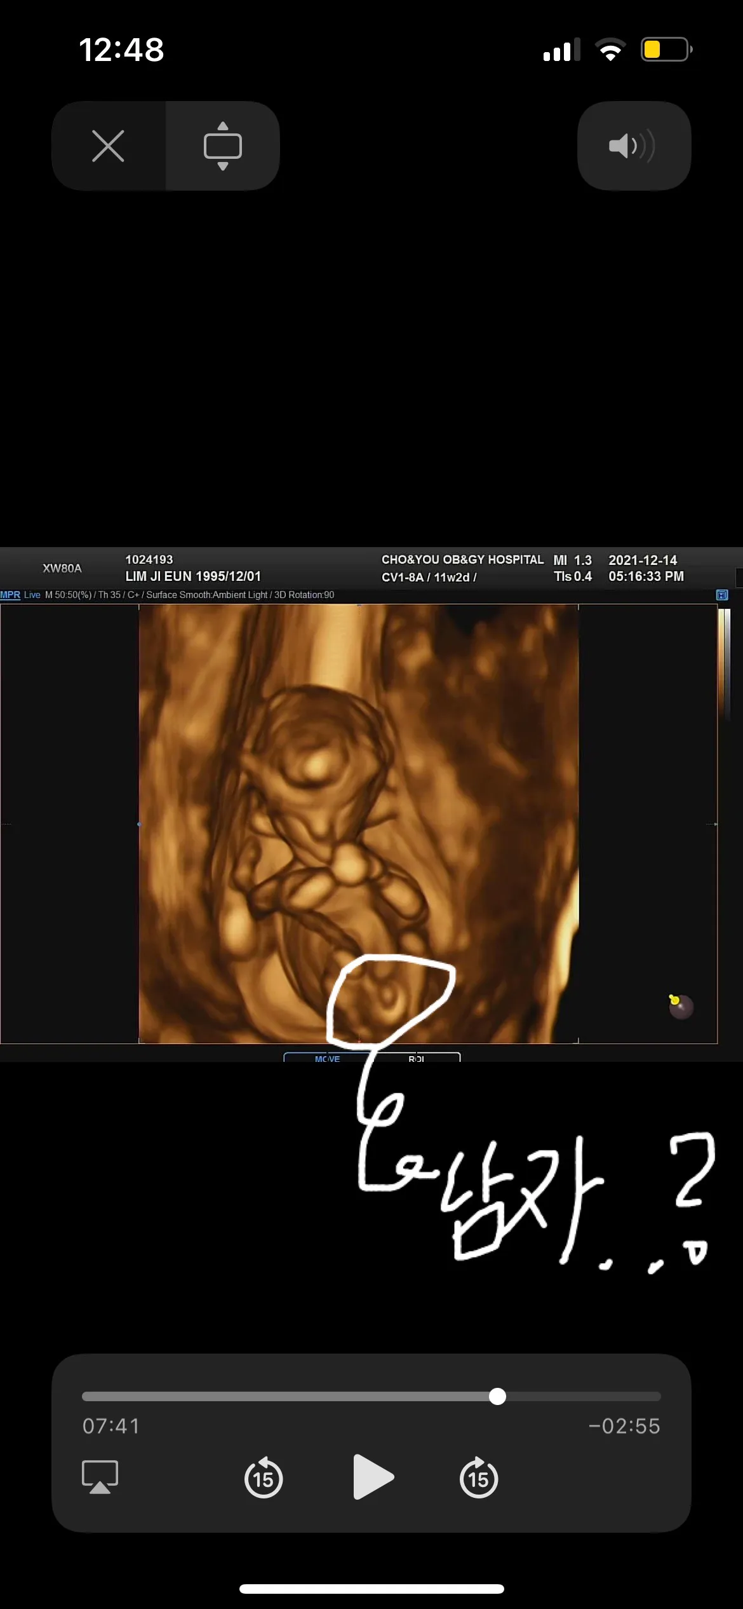The width and height of the screenshot is (743, 1609).
Task: Tap the Wi-Fi status icon
Action: click(610, 50)
